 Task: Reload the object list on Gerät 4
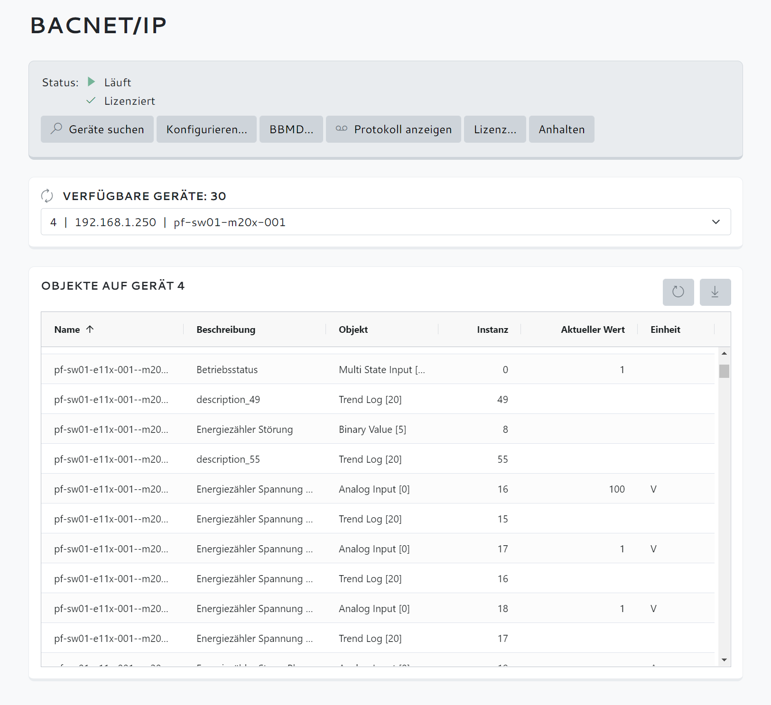click(678, 292)
